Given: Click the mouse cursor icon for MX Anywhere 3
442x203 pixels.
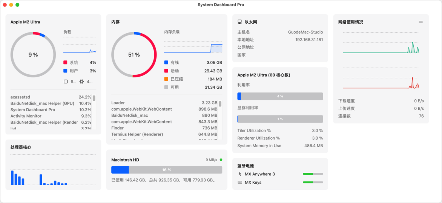Looking at the screenshot, I should pos(240,174).
